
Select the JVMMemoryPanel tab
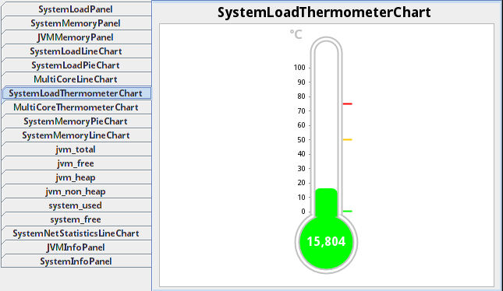[x=76, y=37]
